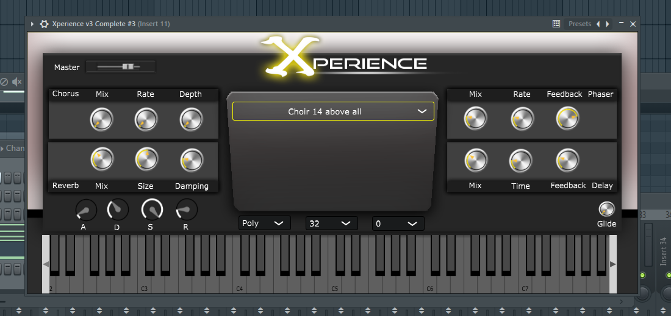Click the Damping label

[x=192, y=186]
